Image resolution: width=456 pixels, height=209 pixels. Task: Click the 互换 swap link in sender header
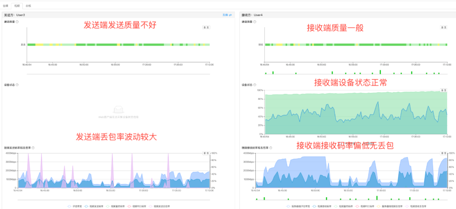(x=227, y=15)
